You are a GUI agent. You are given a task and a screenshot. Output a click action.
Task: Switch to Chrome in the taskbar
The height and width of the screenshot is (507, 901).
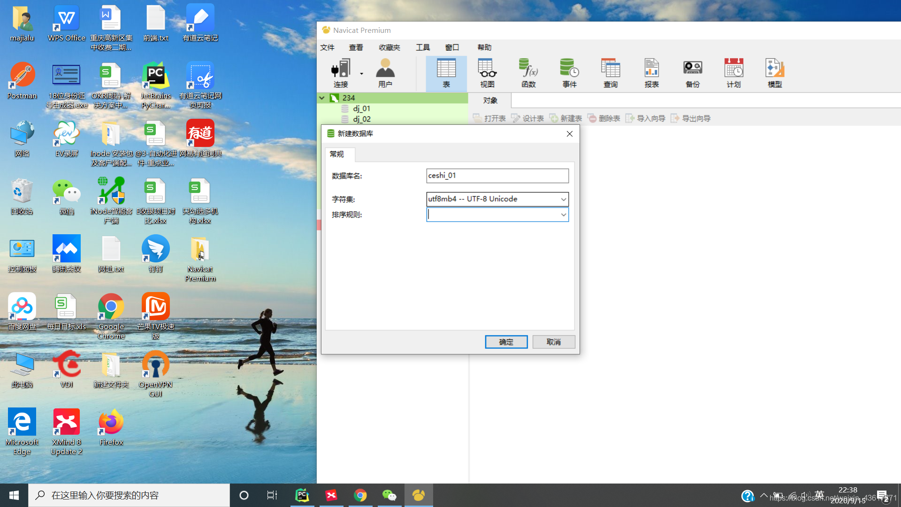point(360,495)
